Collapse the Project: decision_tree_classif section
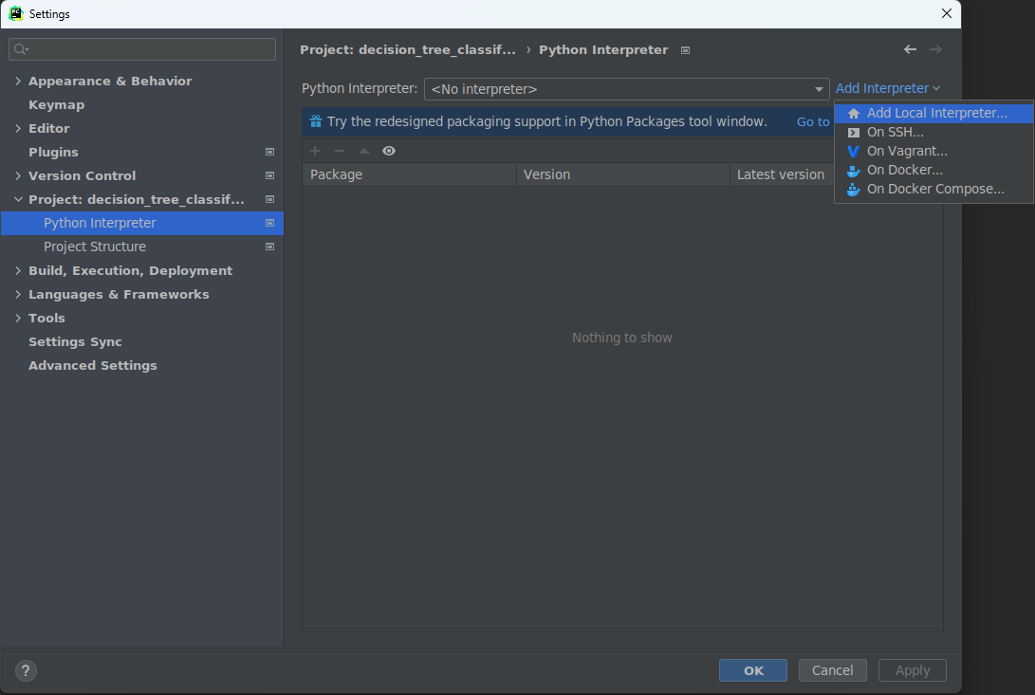1035x695 pixels. [x=17, y=199]
